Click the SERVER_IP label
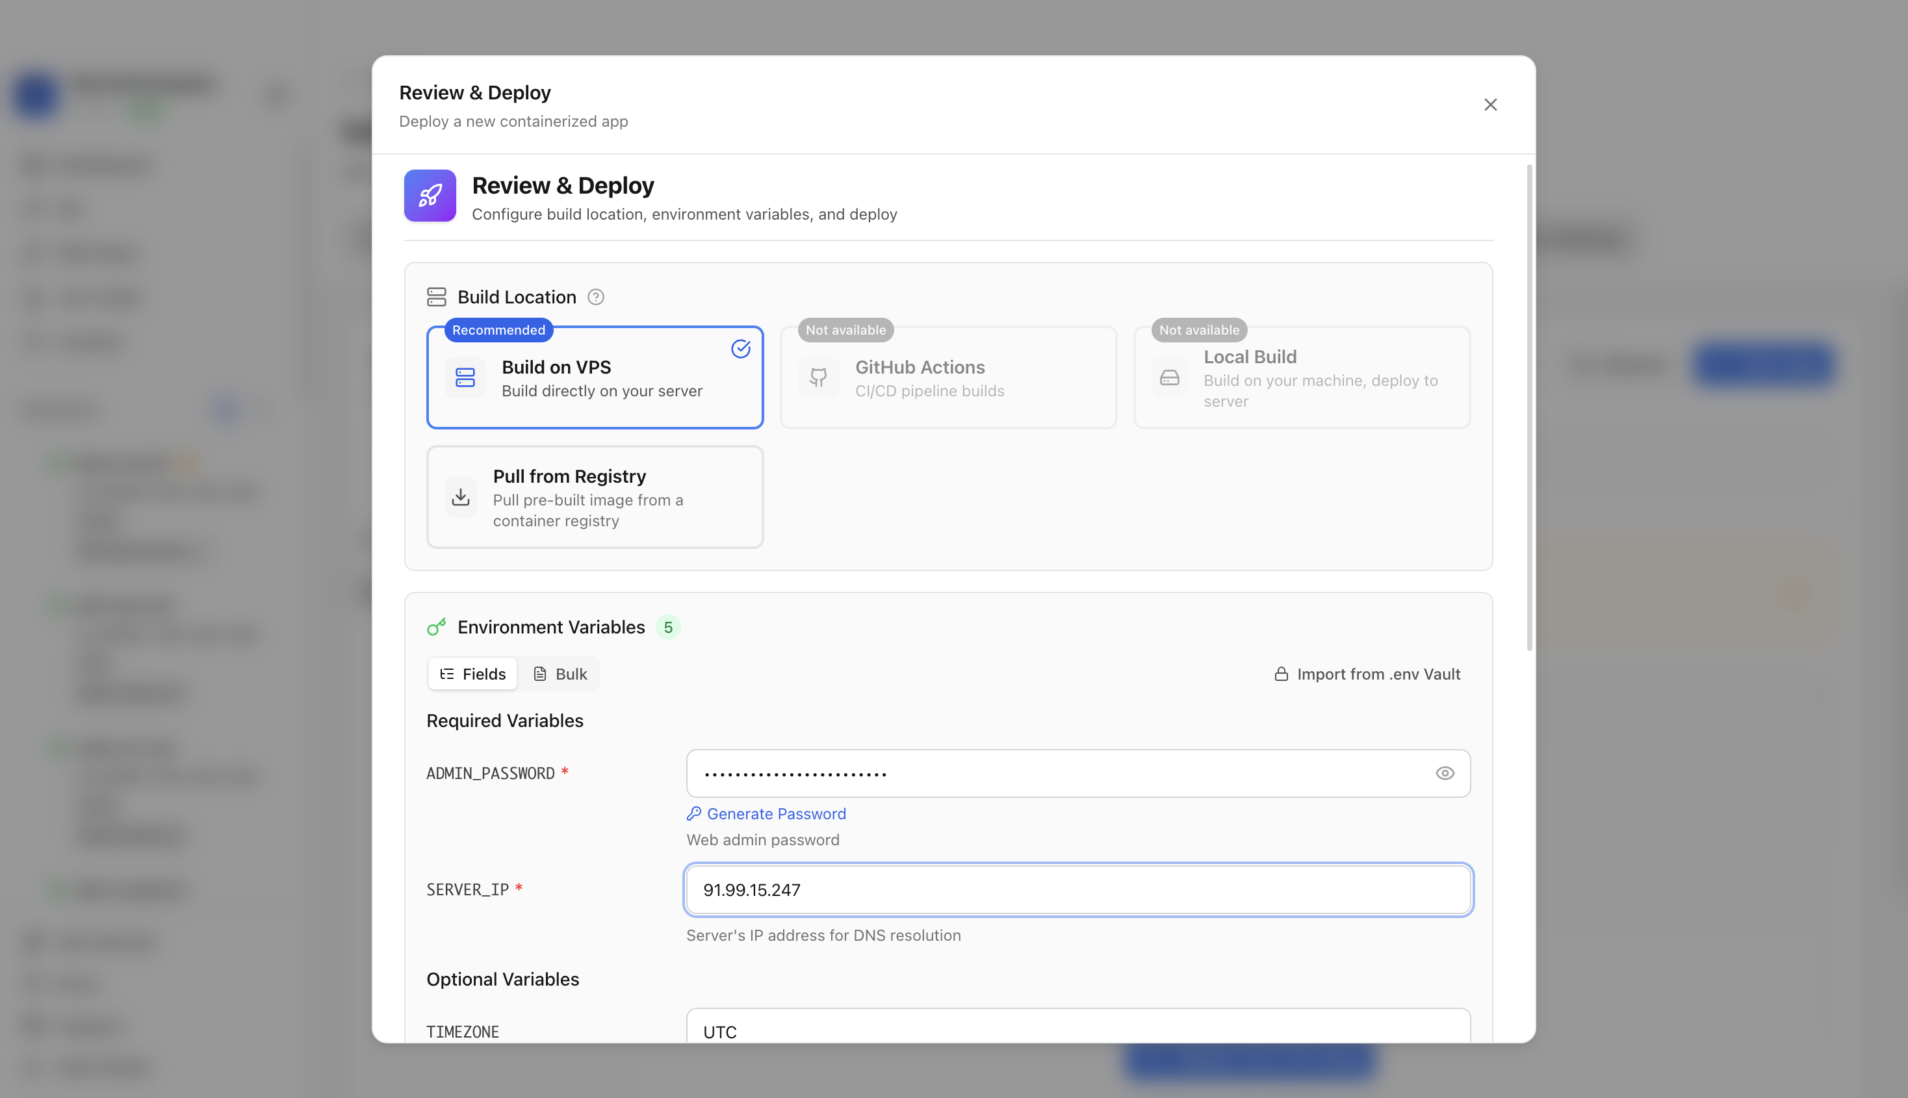This screenshot has height=1098, width=1908. [467, 890]
